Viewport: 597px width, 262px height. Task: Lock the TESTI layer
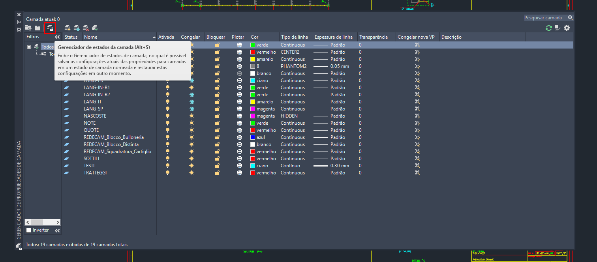[217, 166]
